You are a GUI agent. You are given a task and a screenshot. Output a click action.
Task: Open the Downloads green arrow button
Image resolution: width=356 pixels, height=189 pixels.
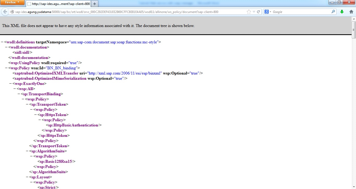(342, 12)
